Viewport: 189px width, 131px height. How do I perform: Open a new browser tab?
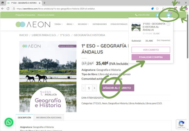coord(44,3)
